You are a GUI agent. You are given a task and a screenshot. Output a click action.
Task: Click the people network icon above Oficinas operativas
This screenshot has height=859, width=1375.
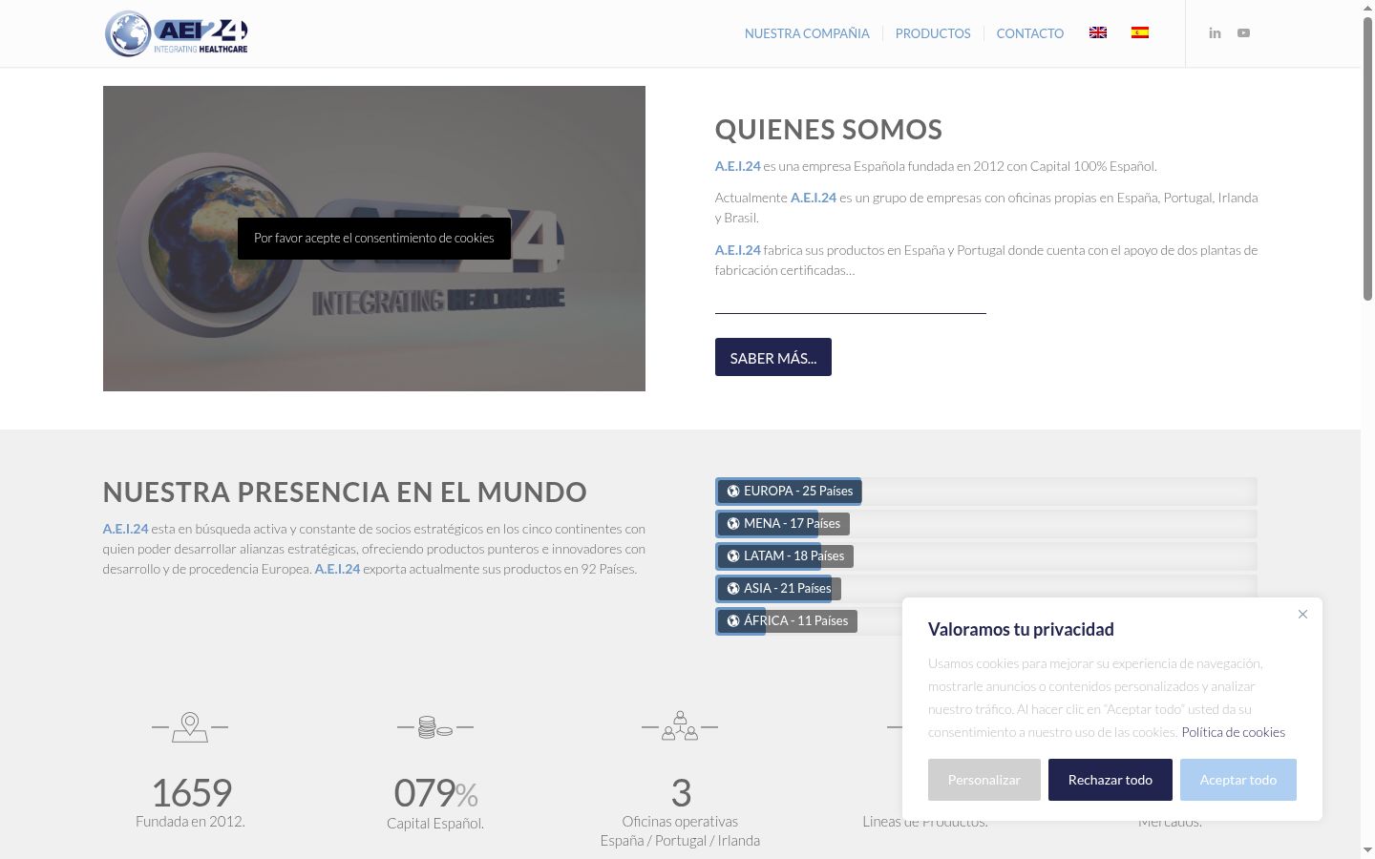[680, 726]
